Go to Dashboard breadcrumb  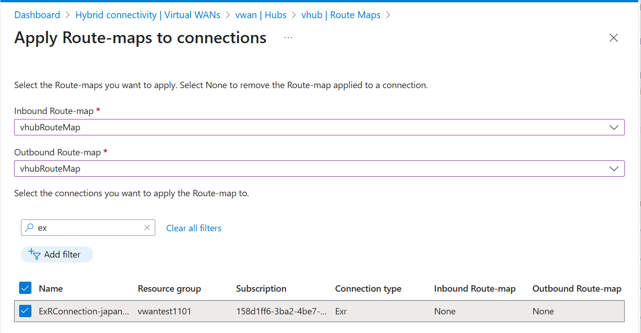coord(37,15)
